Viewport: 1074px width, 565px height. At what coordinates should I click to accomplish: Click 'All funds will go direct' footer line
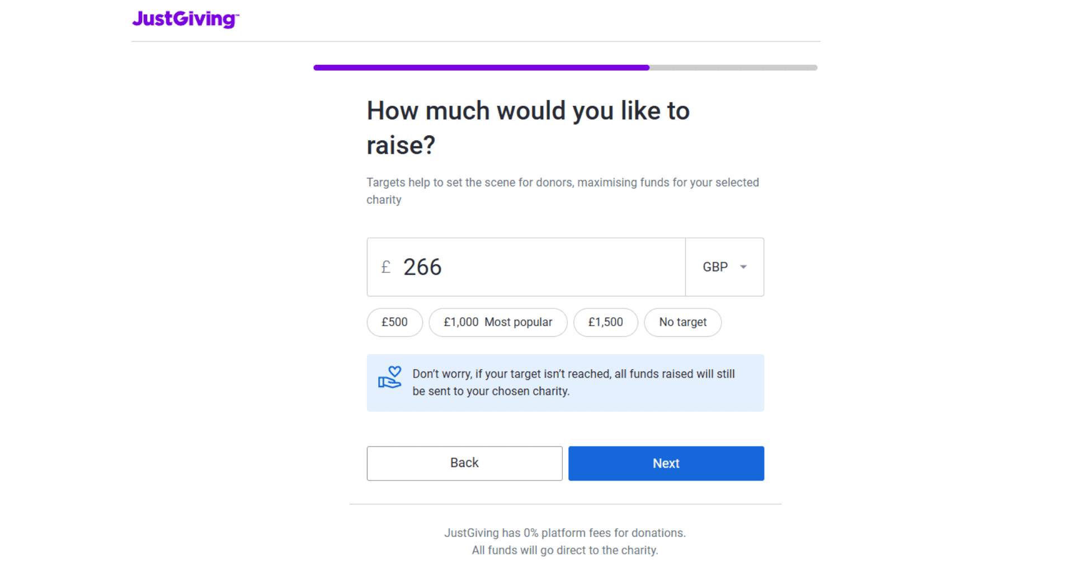[x=564, y=550]
